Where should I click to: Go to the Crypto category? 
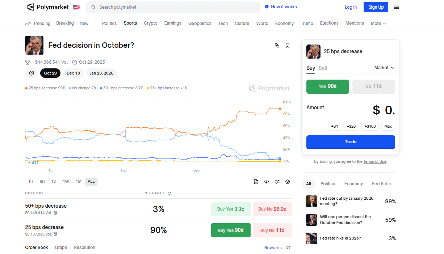pos(151,23)
